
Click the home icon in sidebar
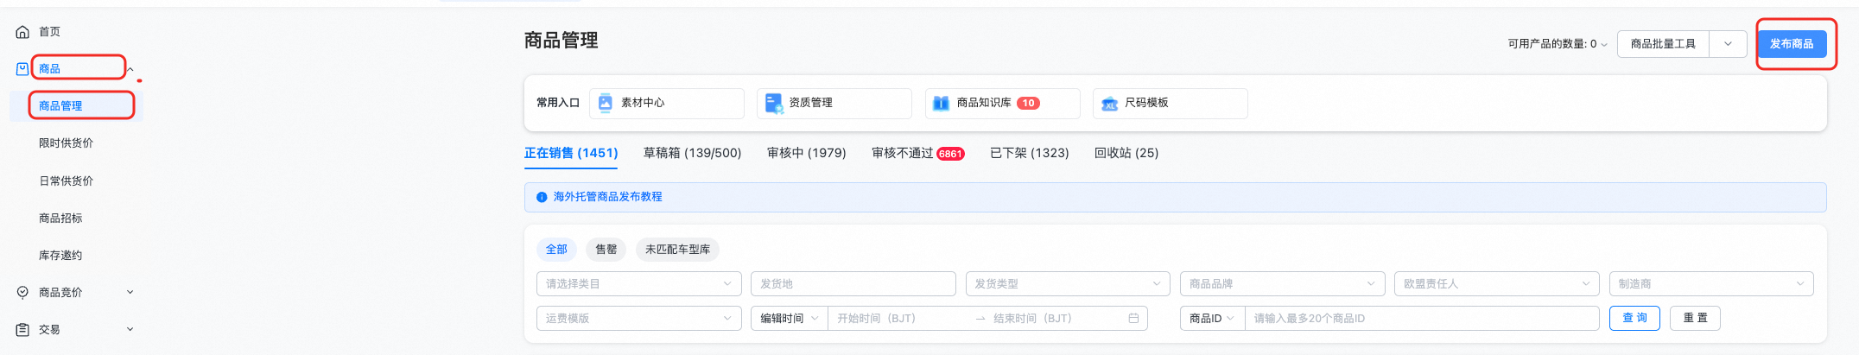(22, 32)
